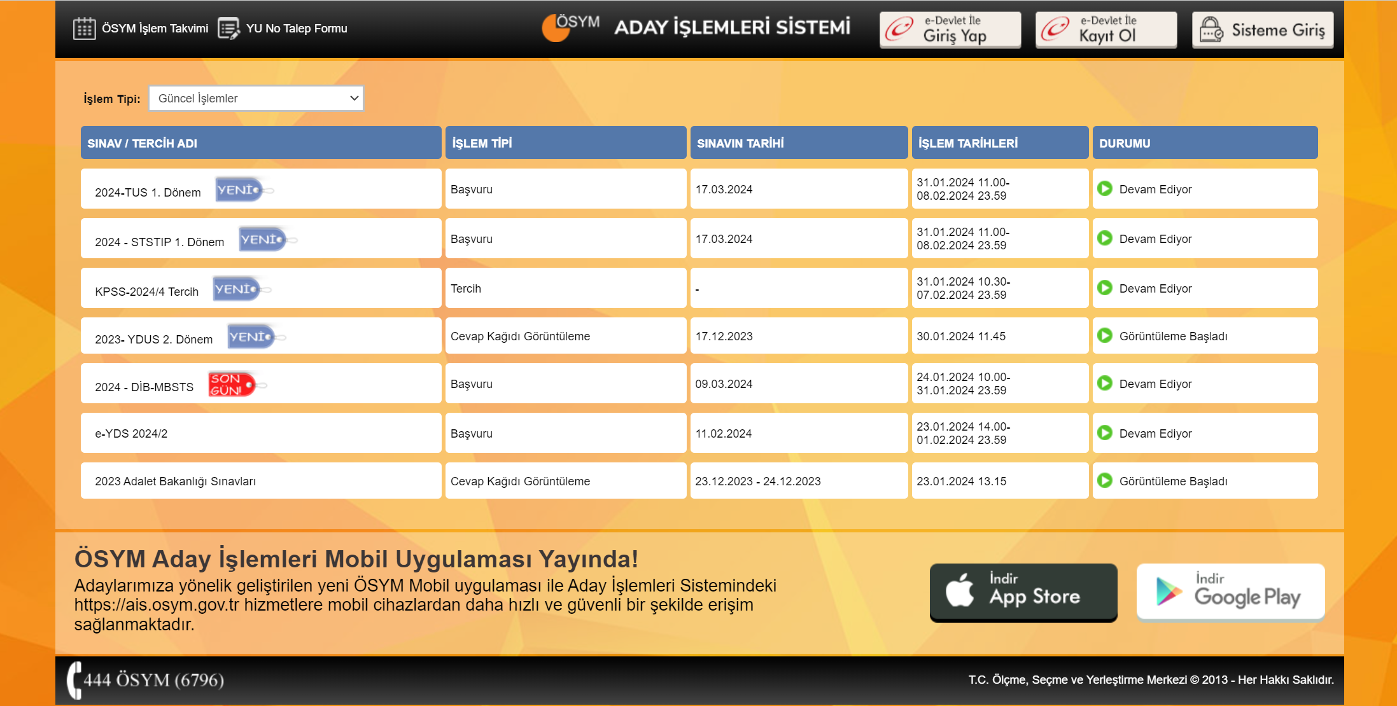Click green status icon for 2023 Adalet Bakanlığı Sınavları
This screenshot has width=1397, height=706.
(1105, 481)
